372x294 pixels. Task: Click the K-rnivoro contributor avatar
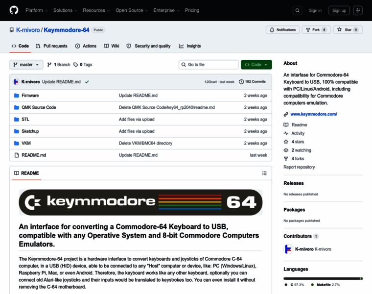tap(288, 249)
